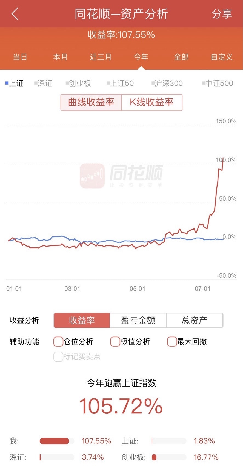
Task: Switch to the 本月 tab
Action: click(60, 57)
